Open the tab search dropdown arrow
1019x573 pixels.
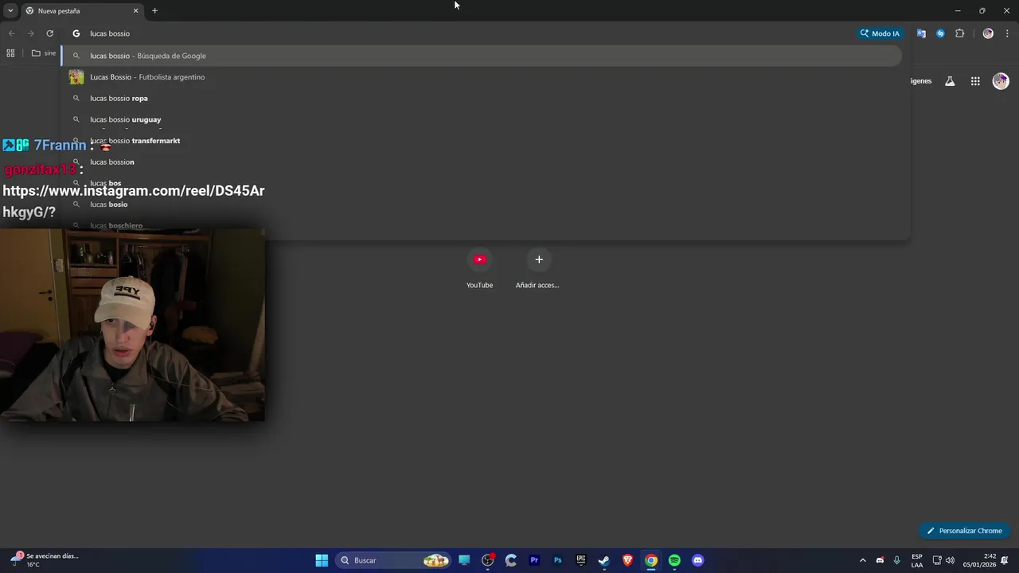tap(10, 11)
